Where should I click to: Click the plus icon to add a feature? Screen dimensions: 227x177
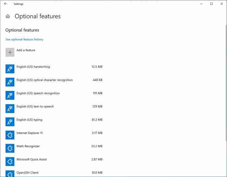point(10,52)
